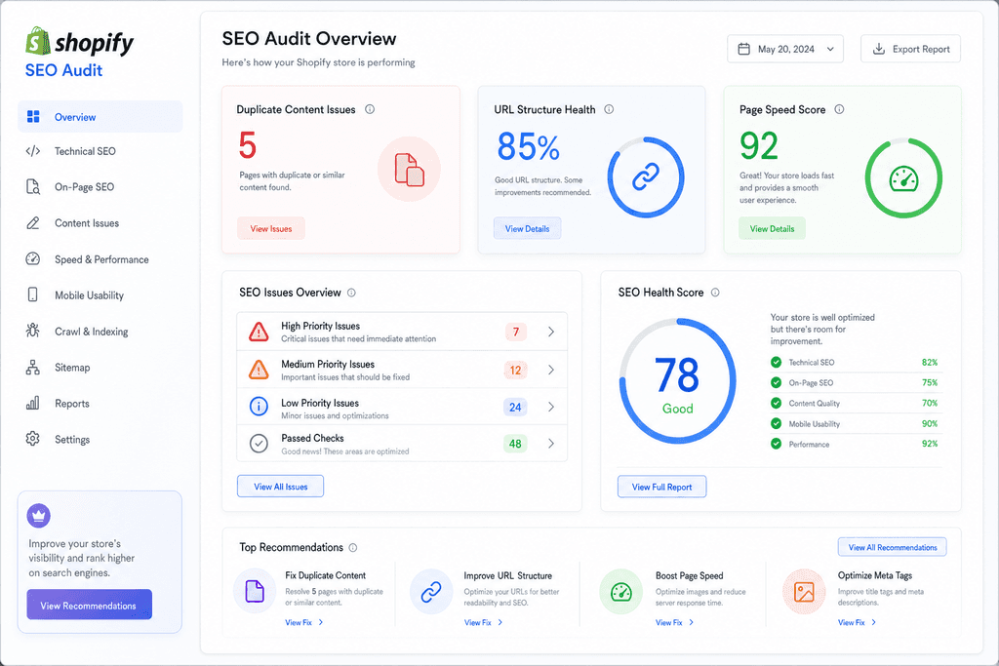This screenshot has width=999, height=666.
Task: Click the crown icon in promo card
Action: tap(39, 516)
